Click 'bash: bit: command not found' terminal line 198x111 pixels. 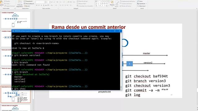point(31,65)
